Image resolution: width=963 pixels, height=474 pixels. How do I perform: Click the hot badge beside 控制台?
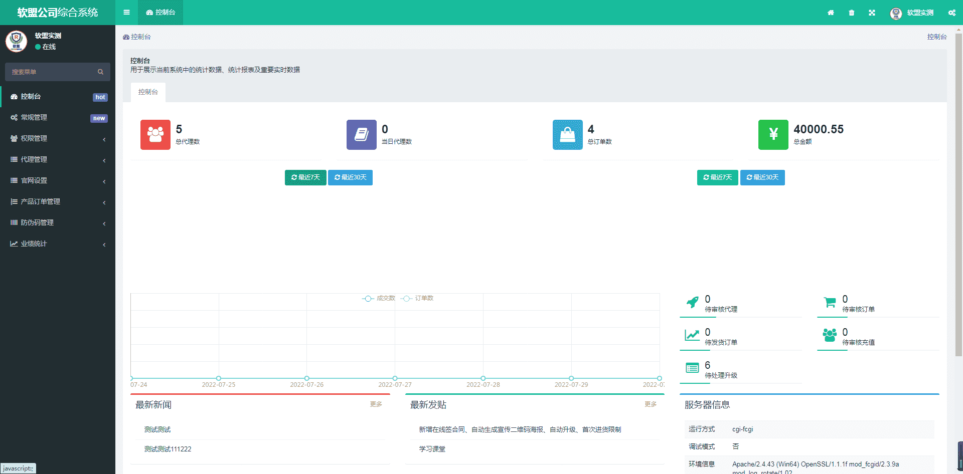[100, 97]
